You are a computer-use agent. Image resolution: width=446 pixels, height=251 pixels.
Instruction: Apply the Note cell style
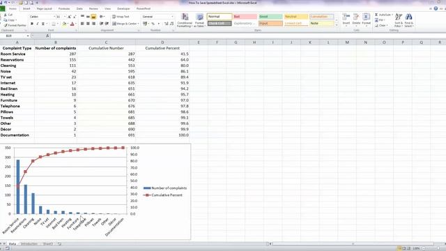coord(321,23)
